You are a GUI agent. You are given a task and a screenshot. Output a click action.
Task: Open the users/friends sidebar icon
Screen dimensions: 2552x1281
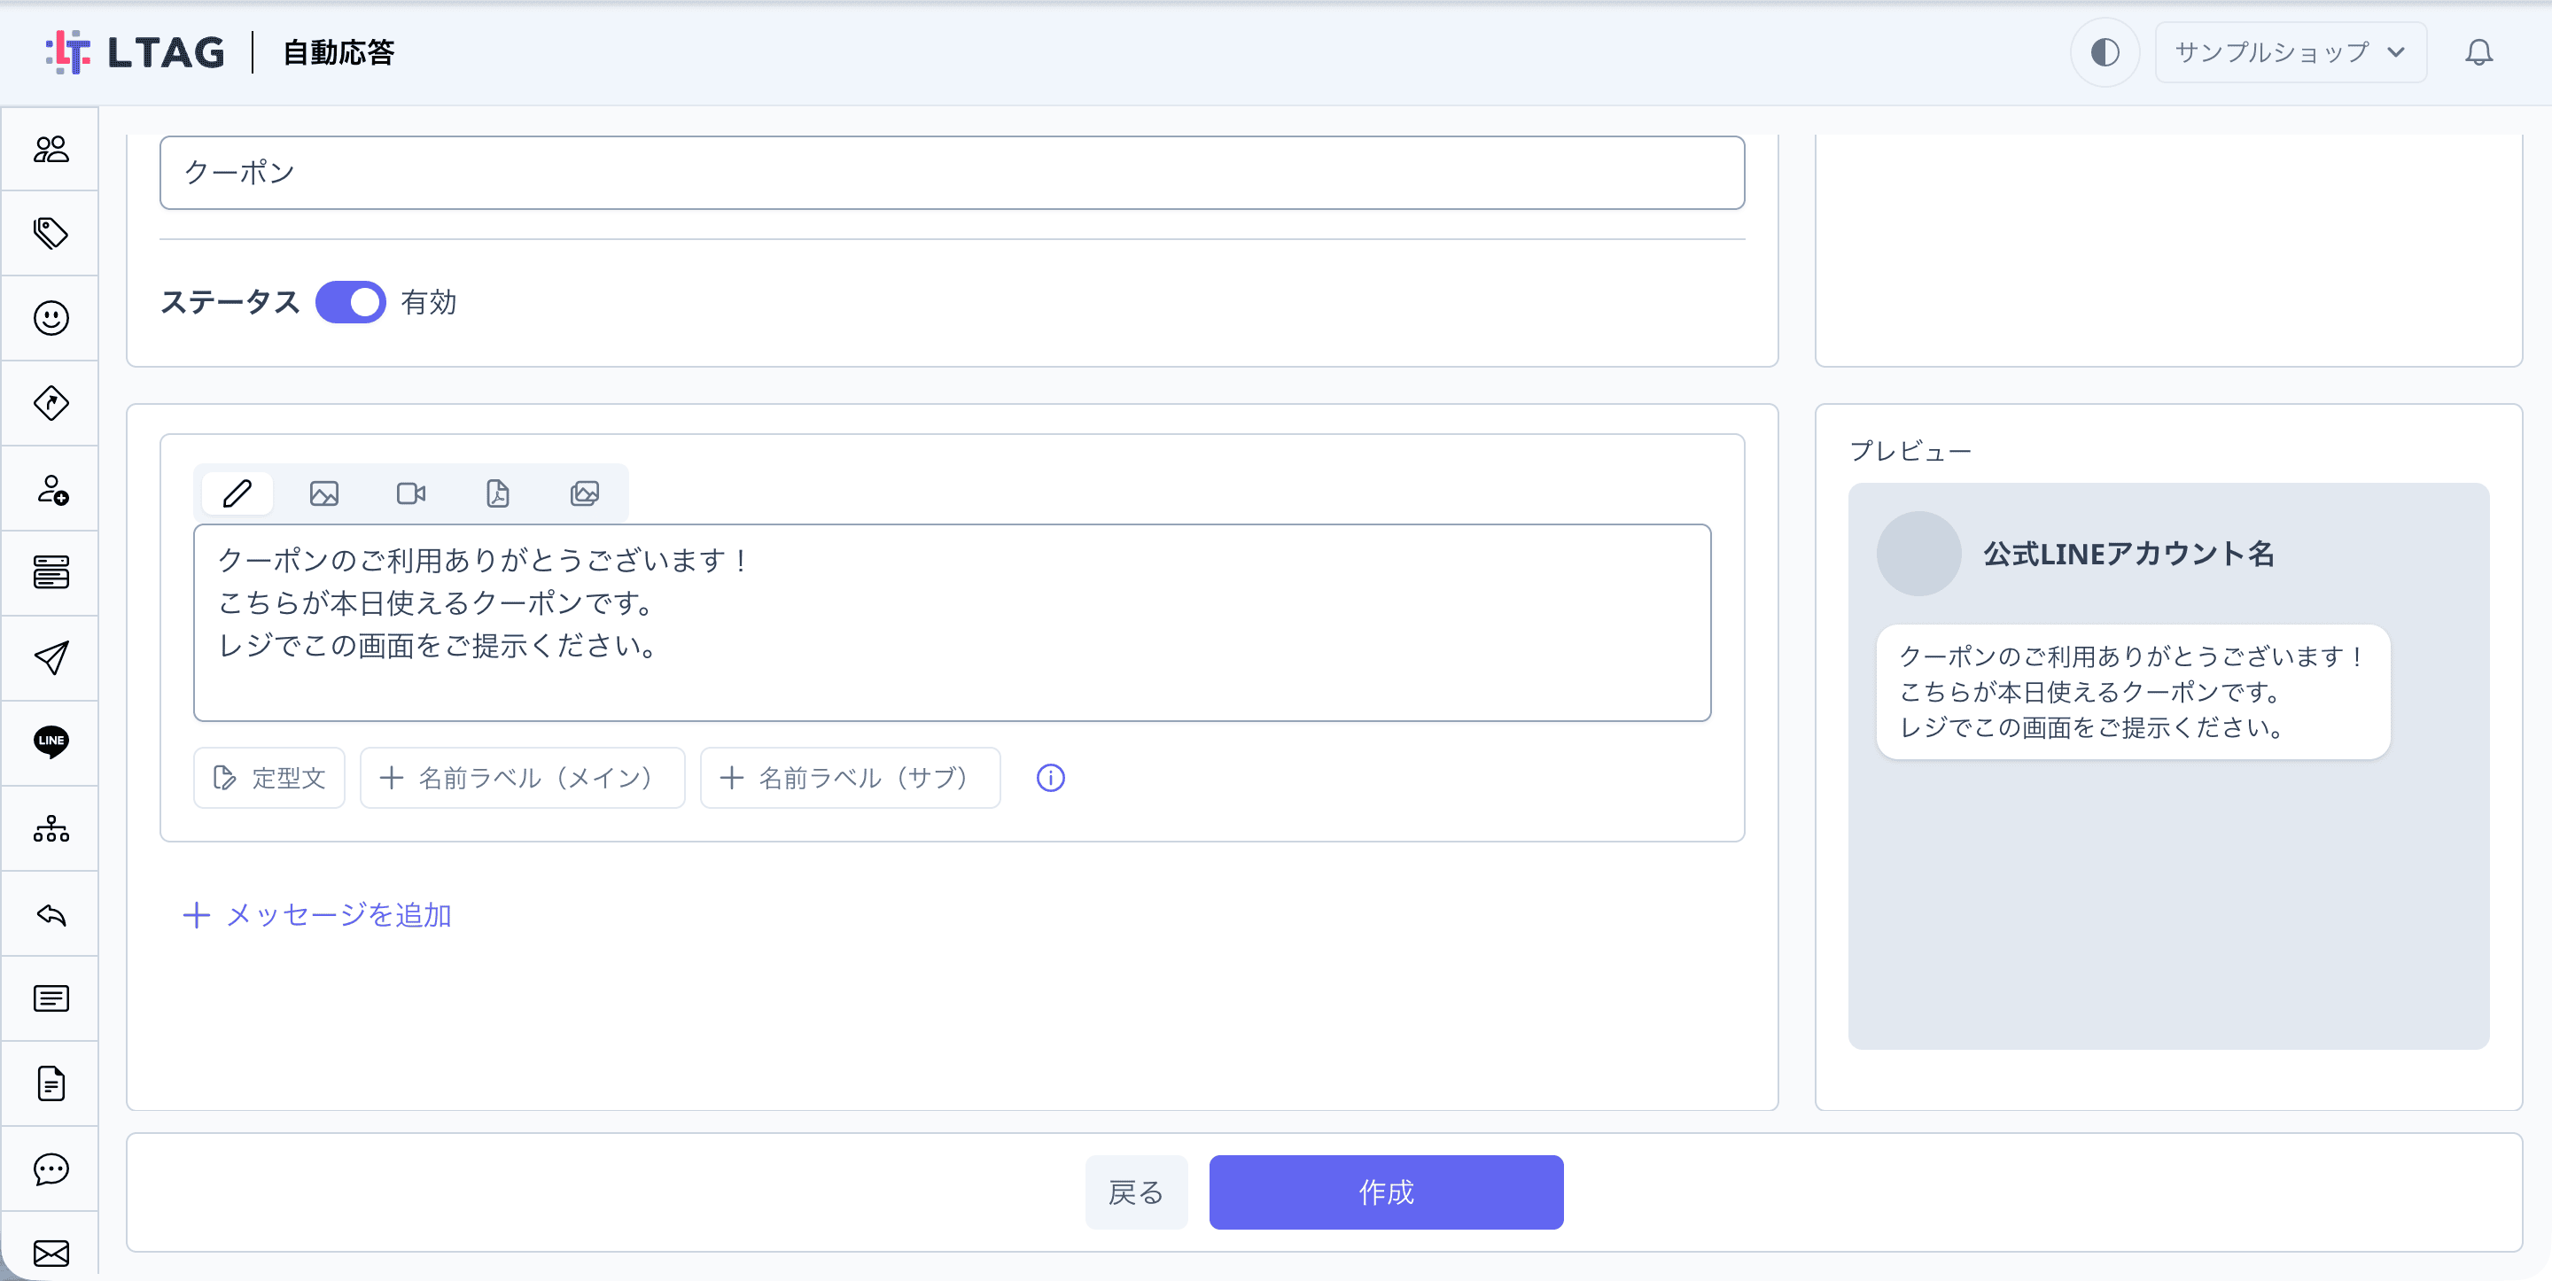[x=51, y=149]
